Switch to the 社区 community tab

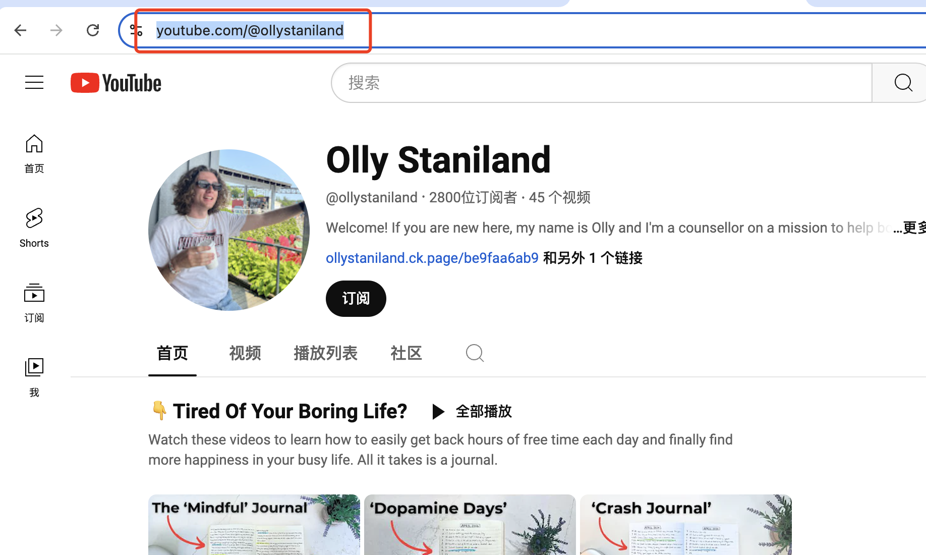pyautogui.click(x=406, y=353)
